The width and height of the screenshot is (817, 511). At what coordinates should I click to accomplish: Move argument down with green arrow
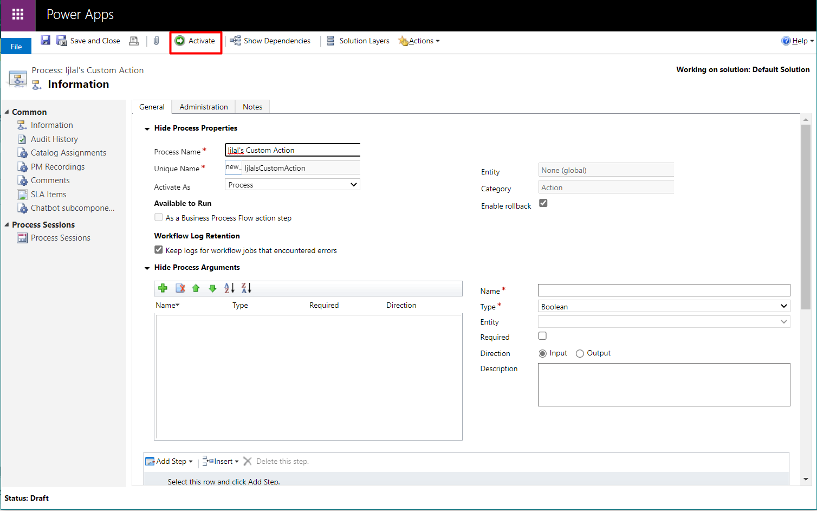(x=212, y=288)
